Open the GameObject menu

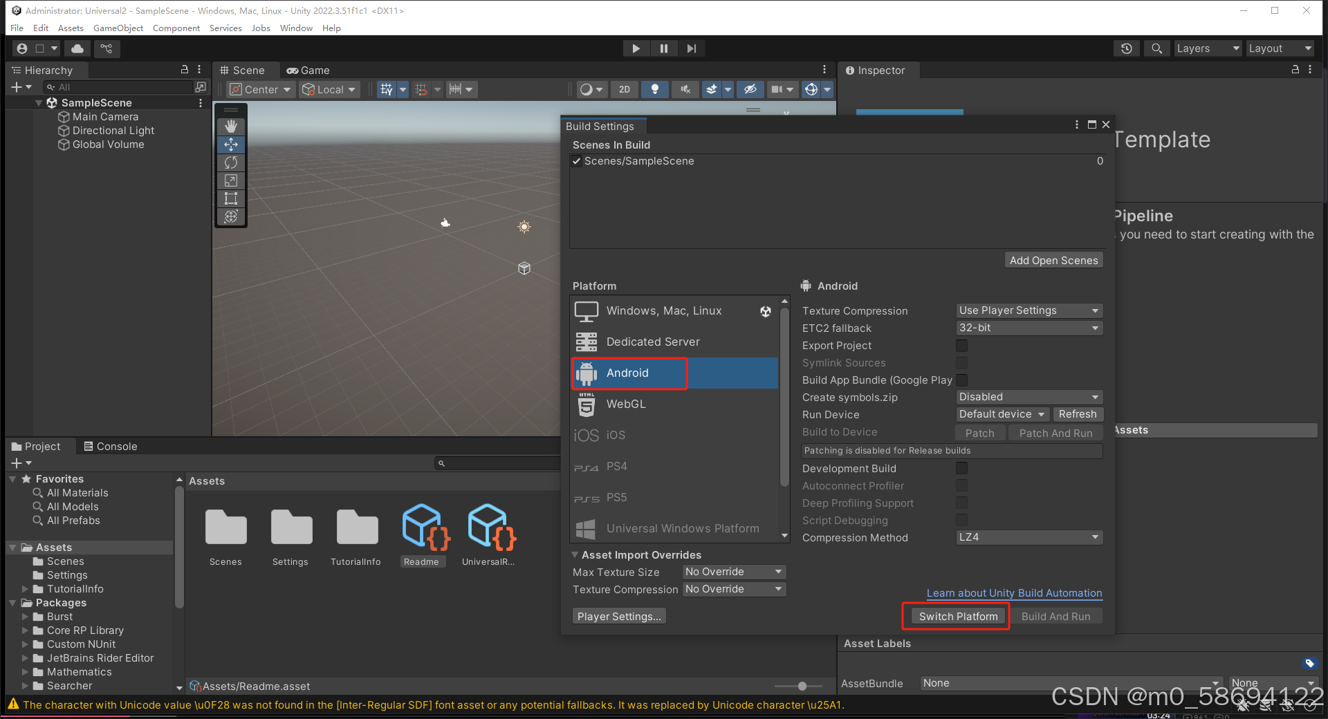(x=118, y=28)
